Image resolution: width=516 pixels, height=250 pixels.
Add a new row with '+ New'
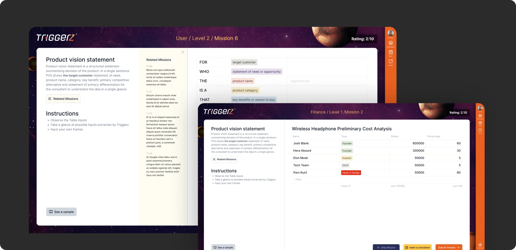coord(298,179)
